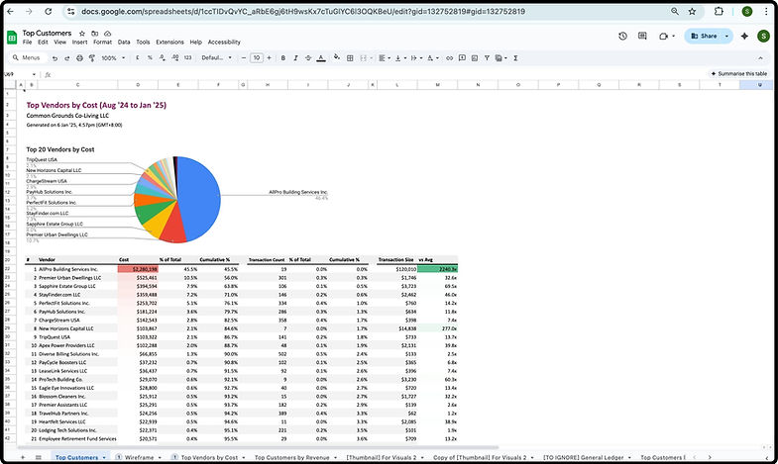Viewport: 778px width, 464px height.
Task: Open the name box dropdown
Action: pos(34,75)
